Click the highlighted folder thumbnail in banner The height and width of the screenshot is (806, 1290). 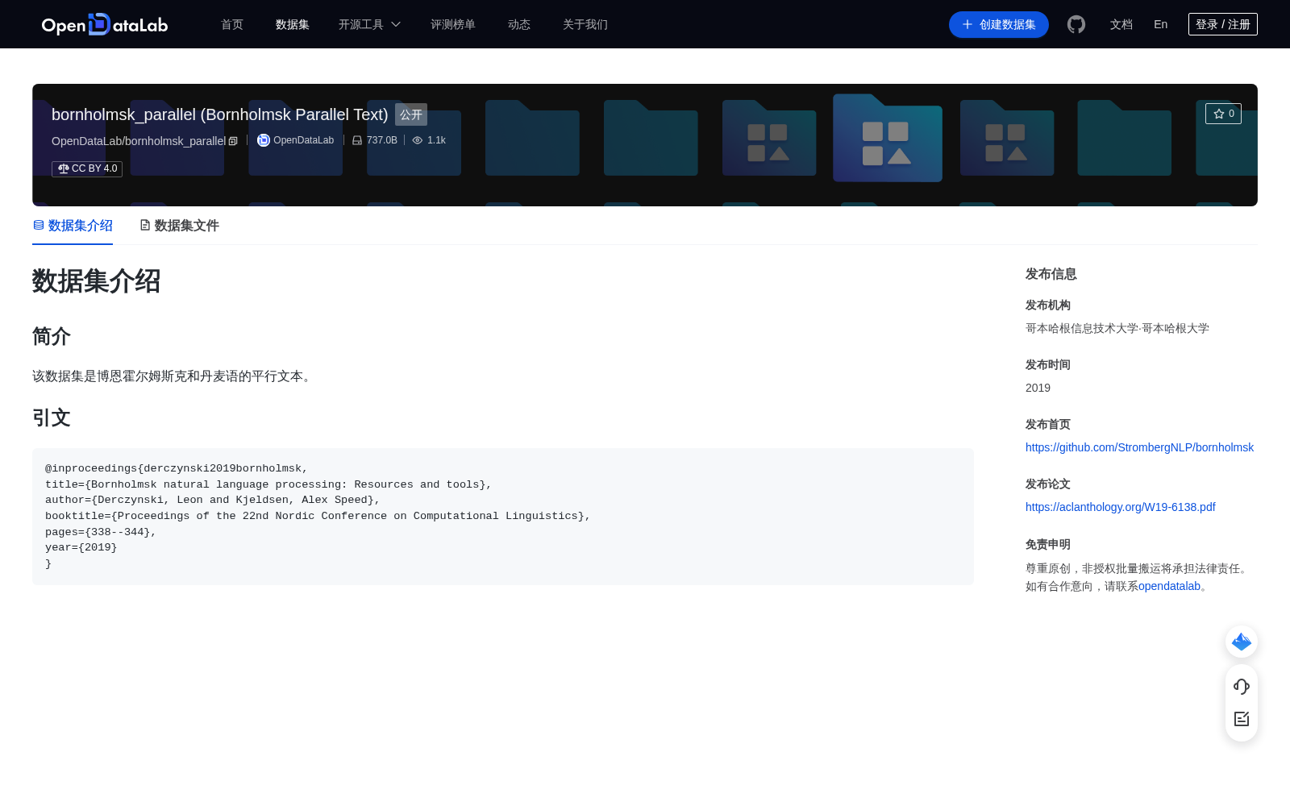[887, 137]
